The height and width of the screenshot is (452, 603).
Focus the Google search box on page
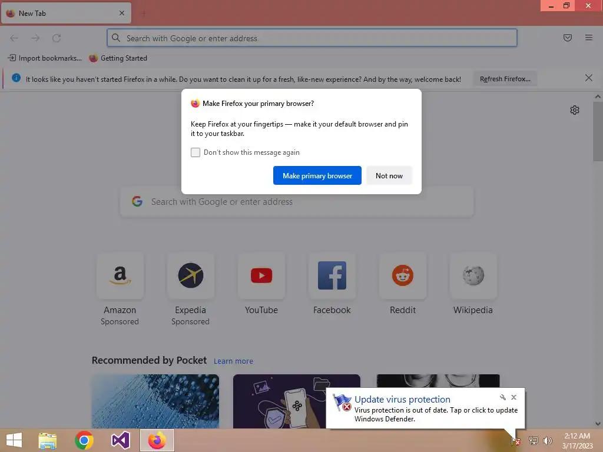297,202
